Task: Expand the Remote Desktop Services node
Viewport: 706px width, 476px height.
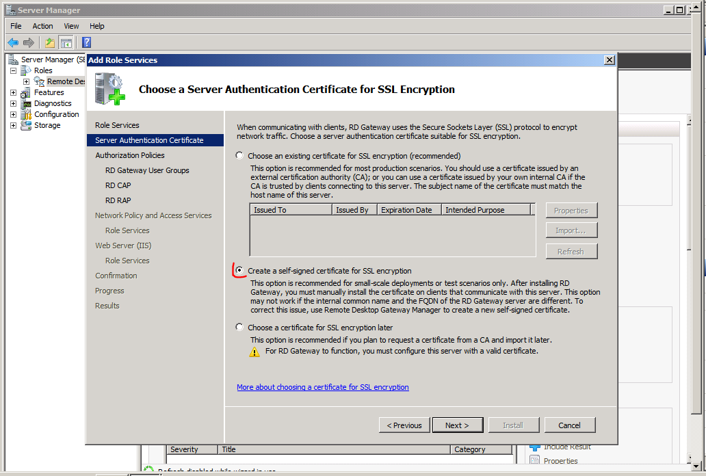Action: pyautogui.click(x=26, y=81)
